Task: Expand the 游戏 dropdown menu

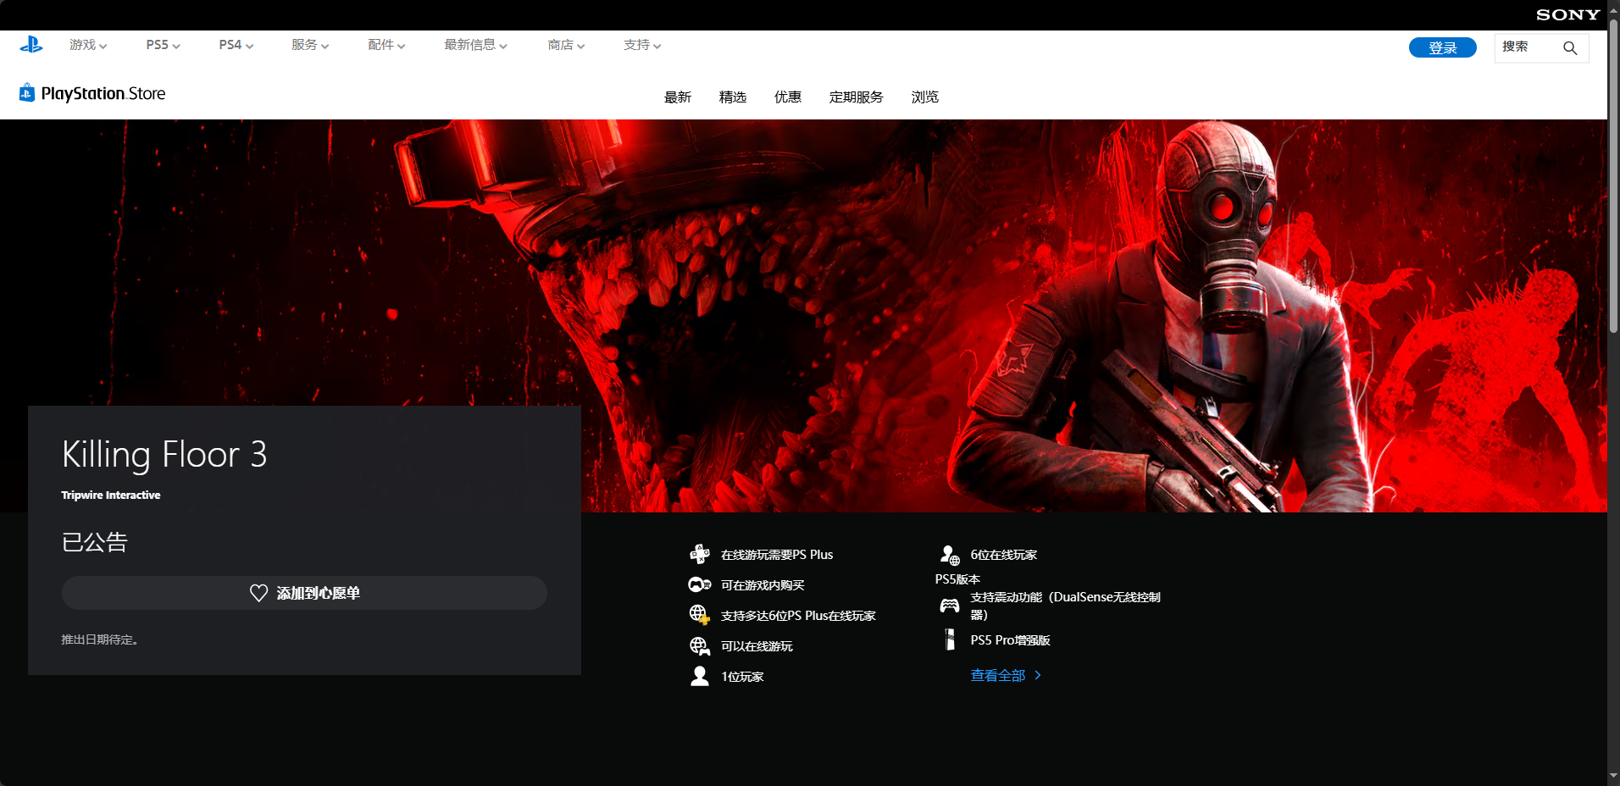Action: click(88, 45)
